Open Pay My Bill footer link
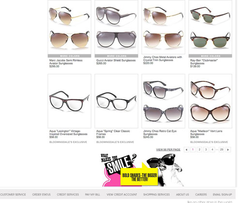 pos(92,194)
